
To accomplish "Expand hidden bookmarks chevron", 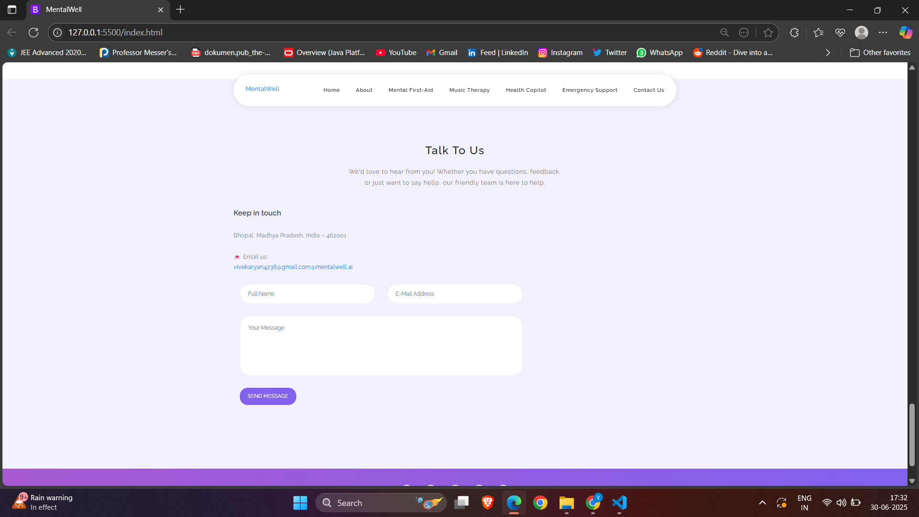I will (828, 53).
